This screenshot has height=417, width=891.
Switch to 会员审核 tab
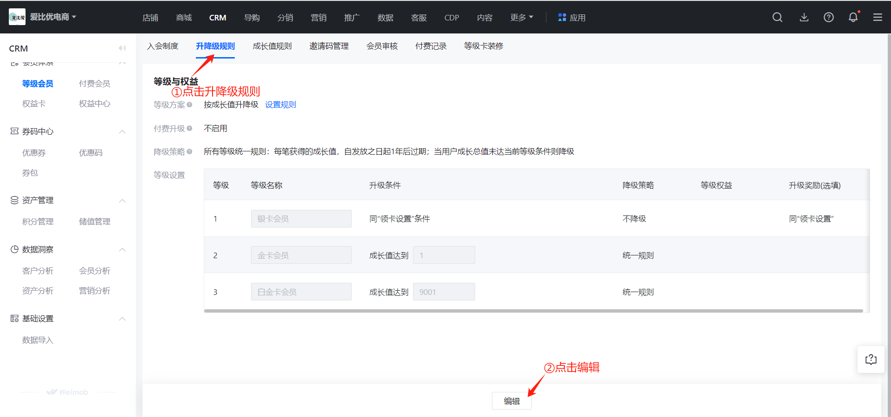(x=382, y=46)
